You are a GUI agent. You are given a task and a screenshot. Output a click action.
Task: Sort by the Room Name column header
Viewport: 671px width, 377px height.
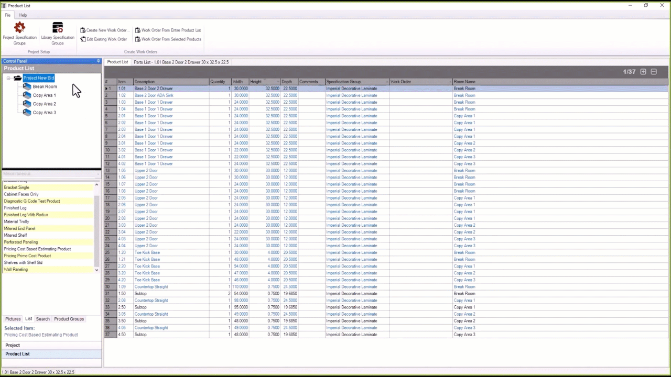pos(560,82)
